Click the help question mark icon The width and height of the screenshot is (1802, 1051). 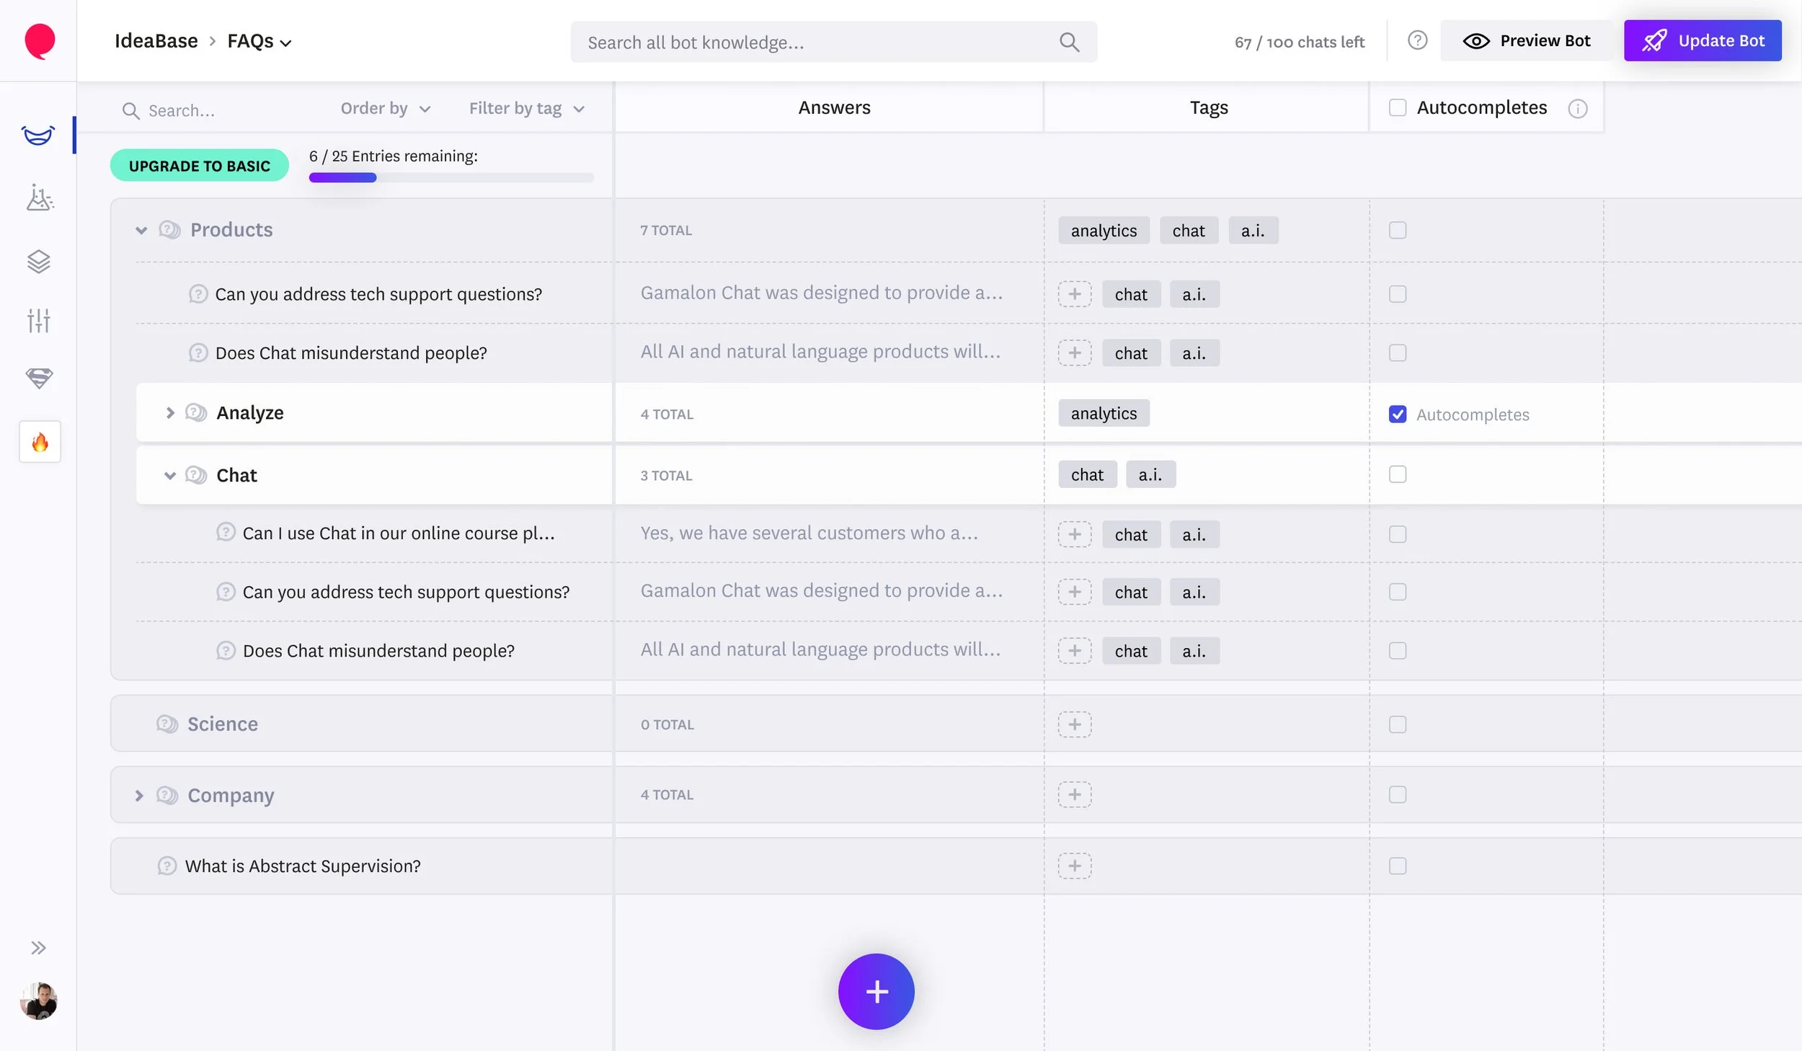(x=1417, y=41)
